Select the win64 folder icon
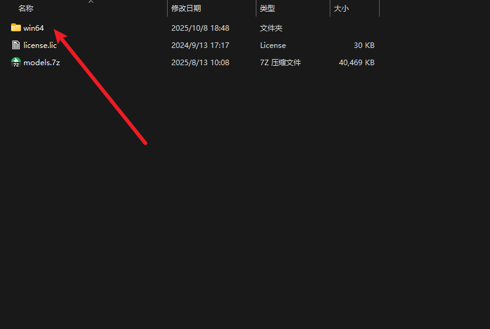The width and height of the screenshot is (490, 329). coord(15,28)
